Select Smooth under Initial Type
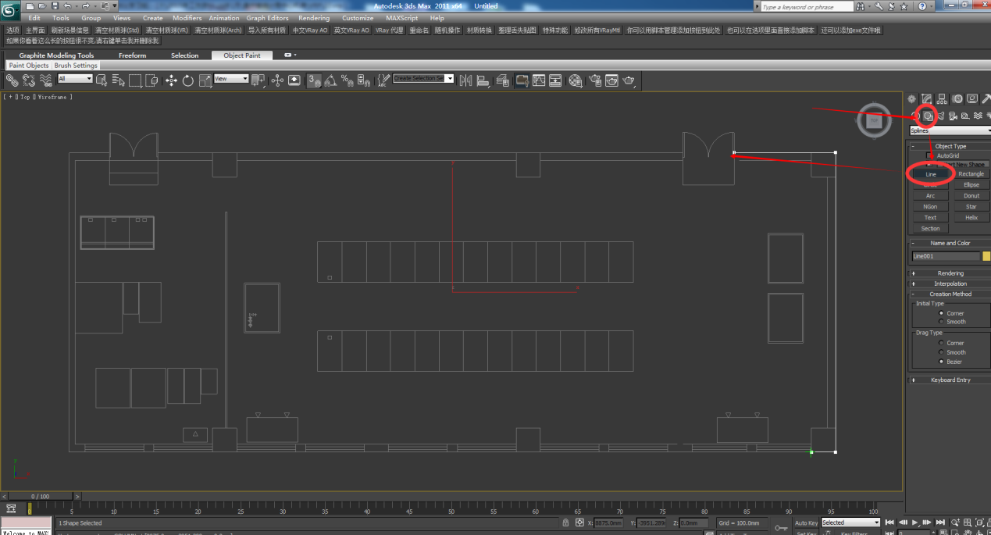The image size is (991, 535). (x=941, y=322)
